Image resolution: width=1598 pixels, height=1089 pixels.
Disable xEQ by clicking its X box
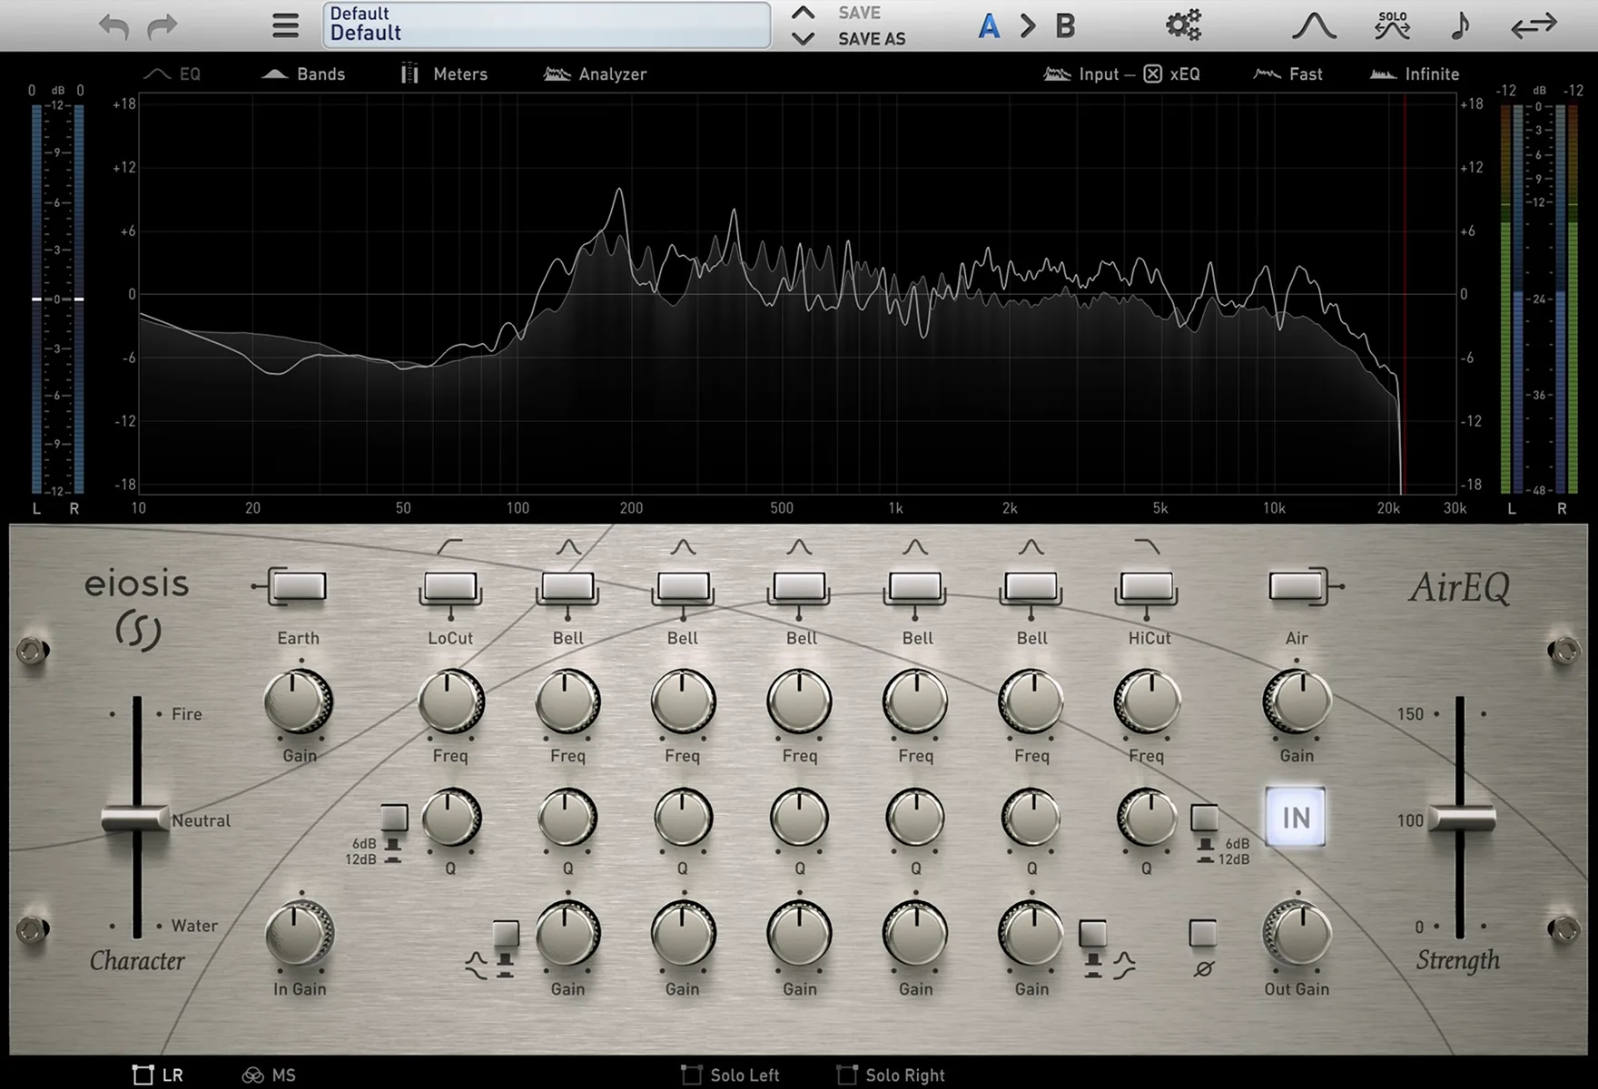(1151, 74)
